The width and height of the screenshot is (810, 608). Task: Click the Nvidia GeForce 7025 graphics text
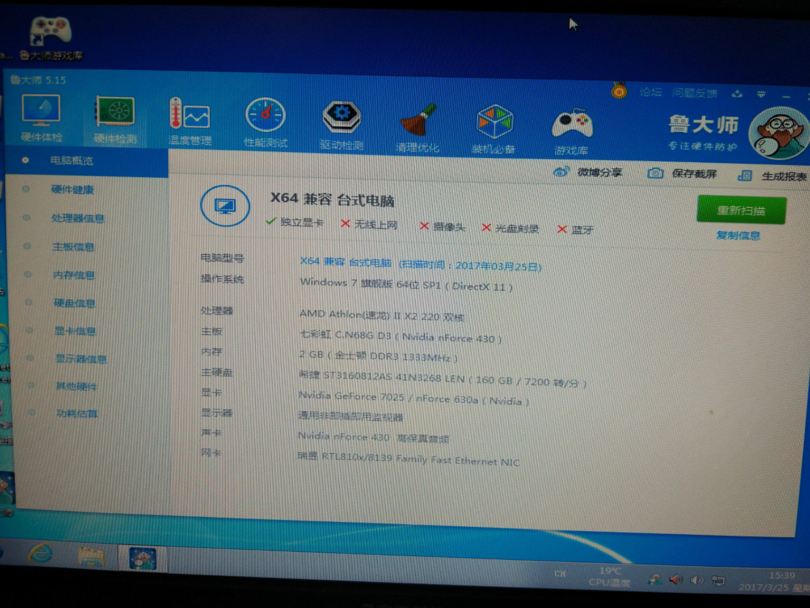click(x=414, y=399)
